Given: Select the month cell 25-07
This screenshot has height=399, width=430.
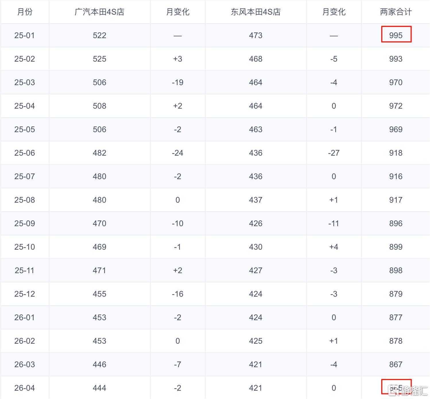Looking at the screenshot, I should (25, 176).
